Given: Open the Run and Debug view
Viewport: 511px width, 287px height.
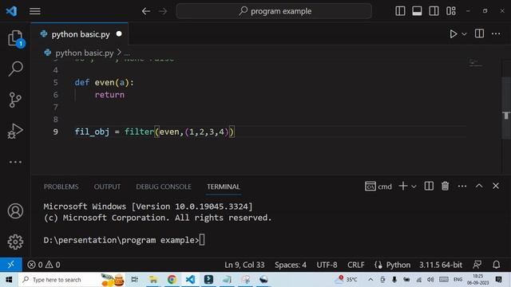Looking at the screenshot, I should point(15,131).
